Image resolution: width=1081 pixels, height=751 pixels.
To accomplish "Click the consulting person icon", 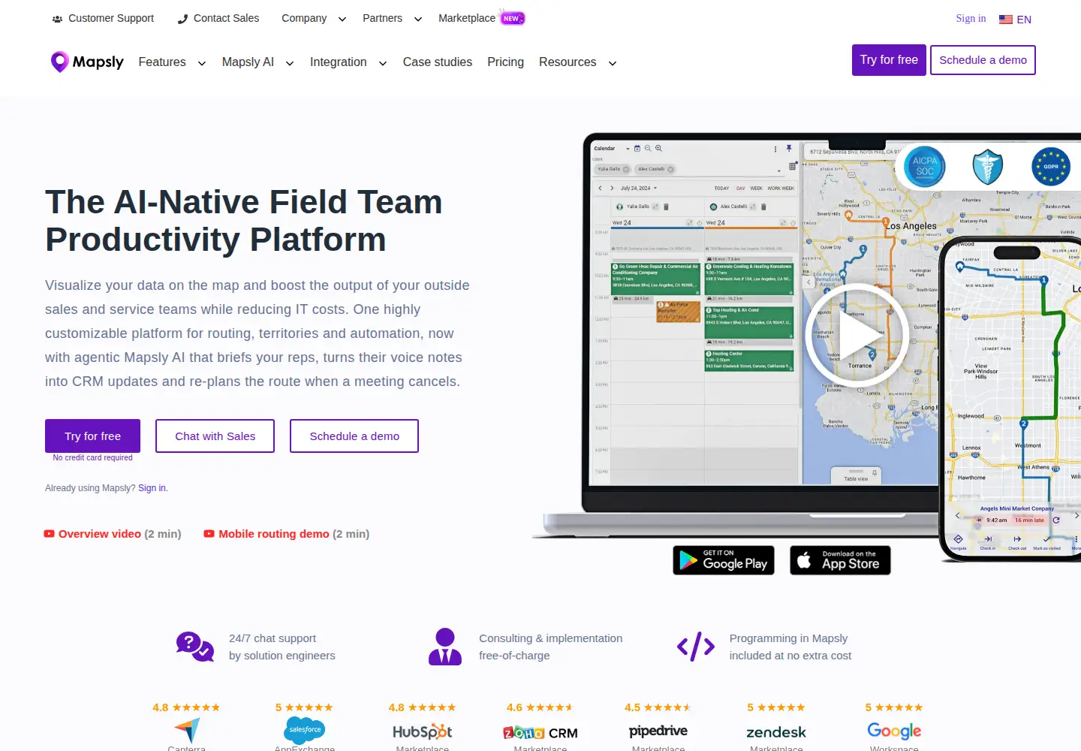I will (445, 647).
